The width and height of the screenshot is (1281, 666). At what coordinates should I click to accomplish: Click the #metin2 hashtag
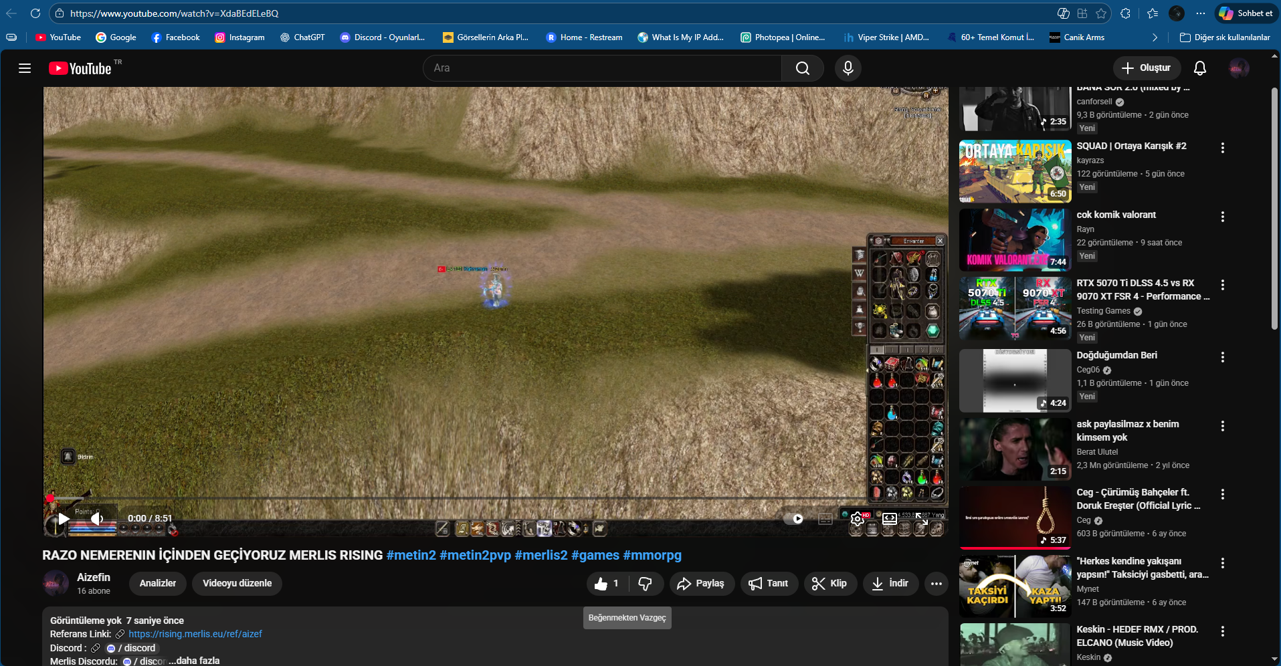point(411,556)
